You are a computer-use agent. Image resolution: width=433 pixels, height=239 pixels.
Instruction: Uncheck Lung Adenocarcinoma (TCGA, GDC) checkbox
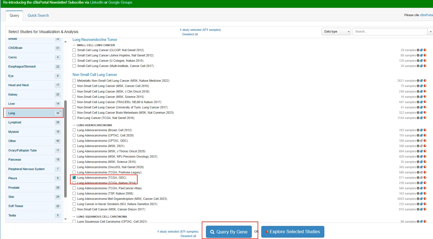(x=74, y=178)
